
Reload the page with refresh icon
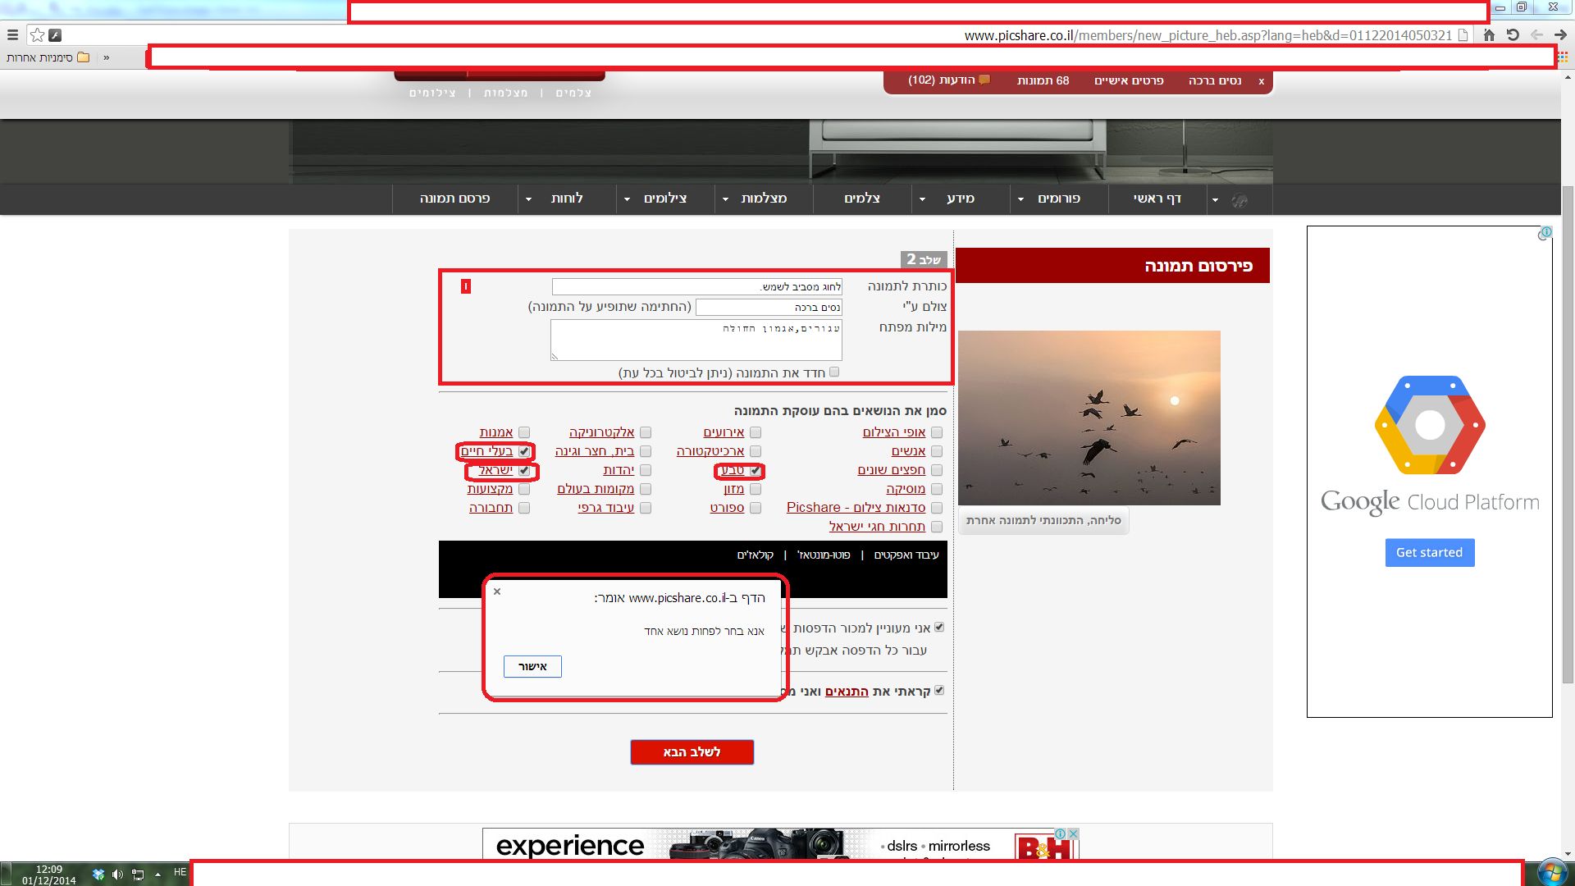[x=1513, y=35]
